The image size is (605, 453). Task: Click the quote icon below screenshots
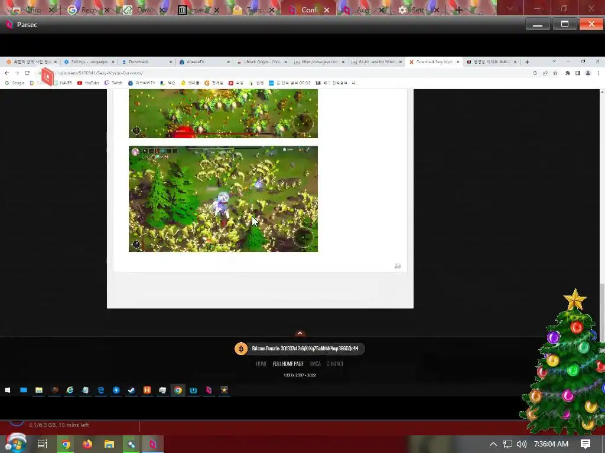[398, 266]
